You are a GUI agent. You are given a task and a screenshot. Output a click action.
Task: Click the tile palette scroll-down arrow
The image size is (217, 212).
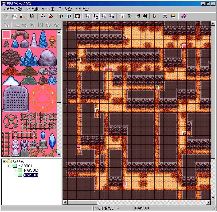coord(59,154)
